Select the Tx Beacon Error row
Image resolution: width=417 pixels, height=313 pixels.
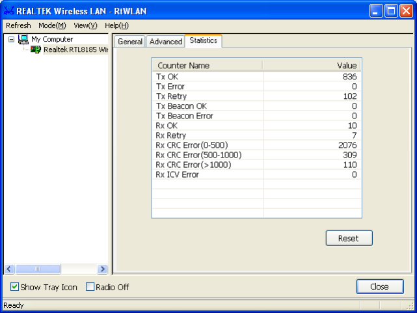tap(256, 116)
